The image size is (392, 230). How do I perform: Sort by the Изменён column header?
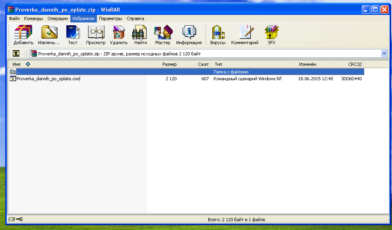(x=316, y=64)
